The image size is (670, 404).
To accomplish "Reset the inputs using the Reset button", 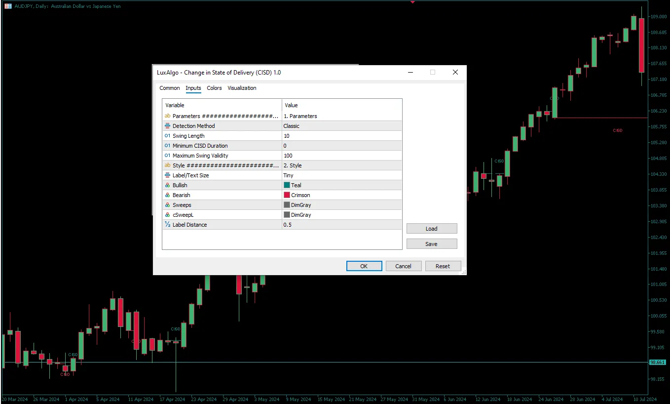I will click(x=443, y=266).
